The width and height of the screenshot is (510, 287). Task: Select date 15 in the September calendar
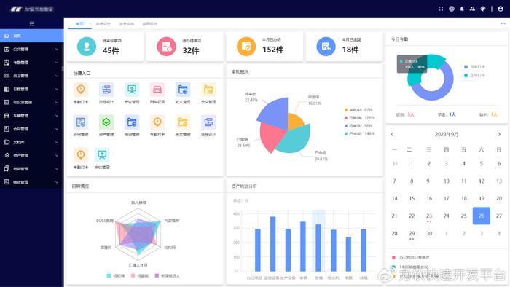pos(412,198)
